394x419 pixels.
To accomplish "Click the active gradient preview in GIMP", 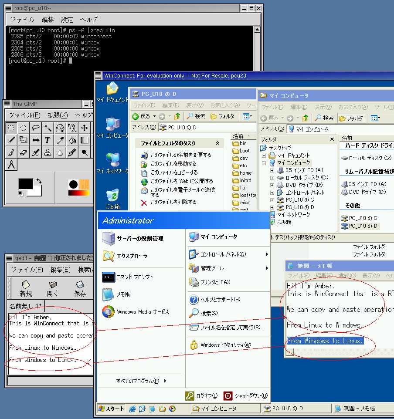I will click(79, 193).
